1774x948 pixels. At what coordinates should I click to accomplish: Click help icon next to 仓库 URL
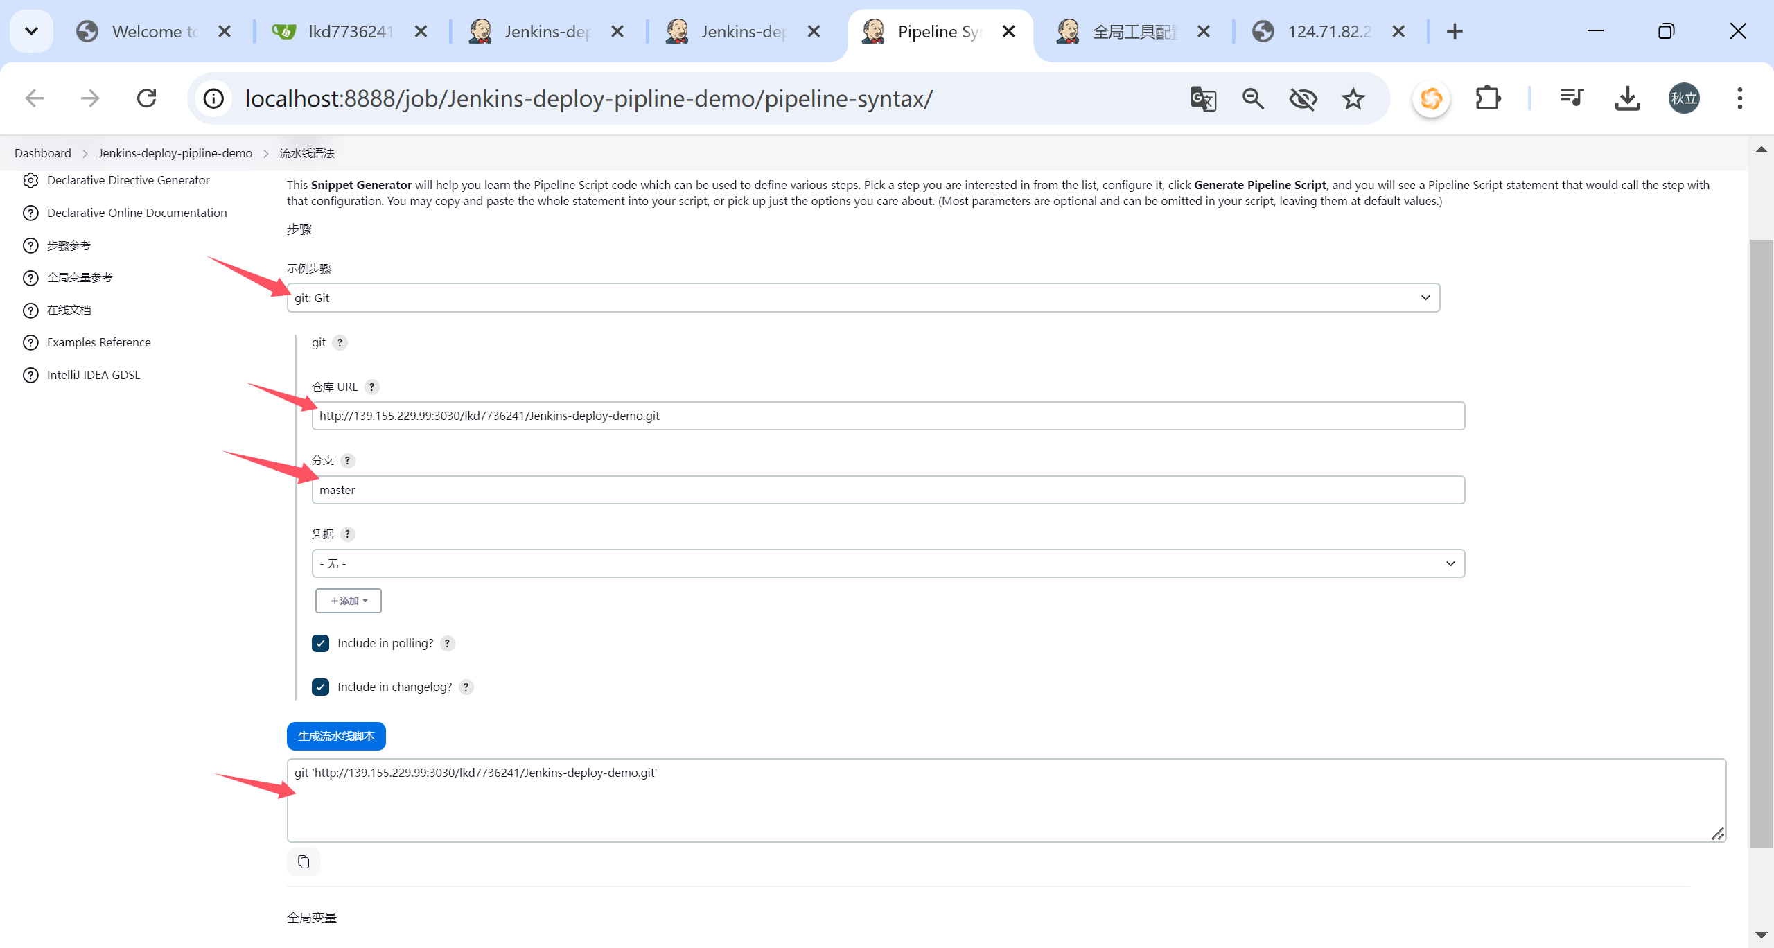pos(372,387)
